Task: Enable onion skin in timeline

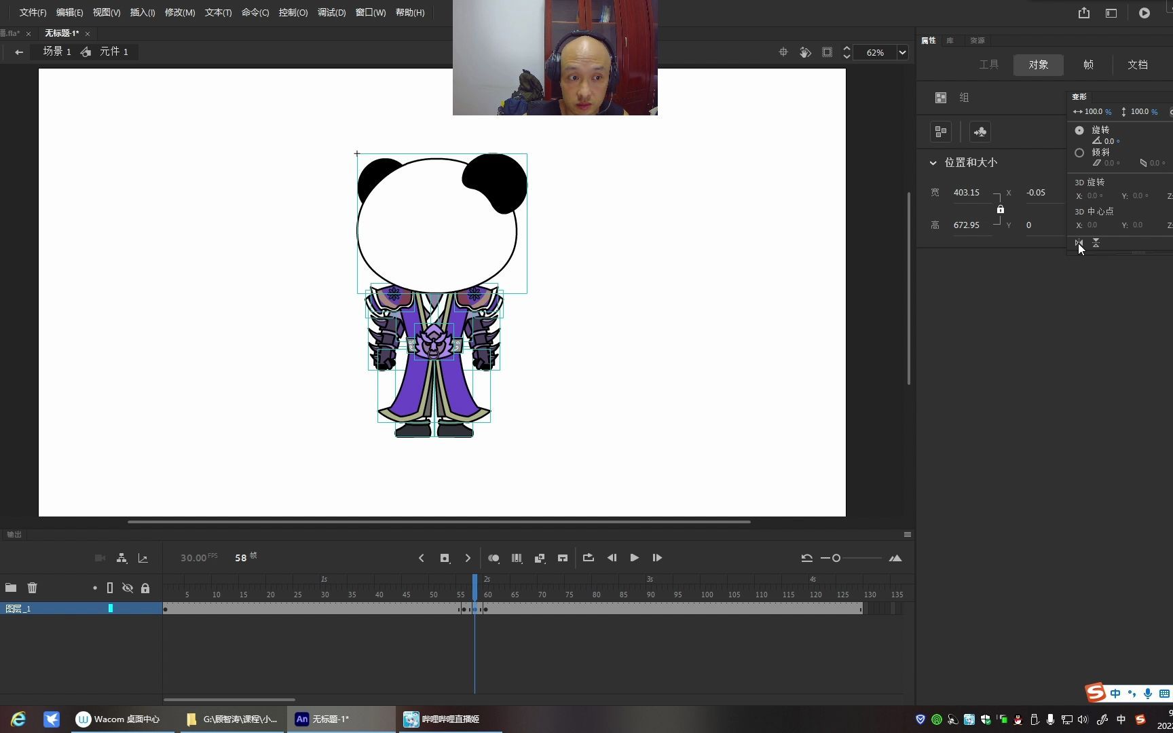Action: click(x=494, y=558)
